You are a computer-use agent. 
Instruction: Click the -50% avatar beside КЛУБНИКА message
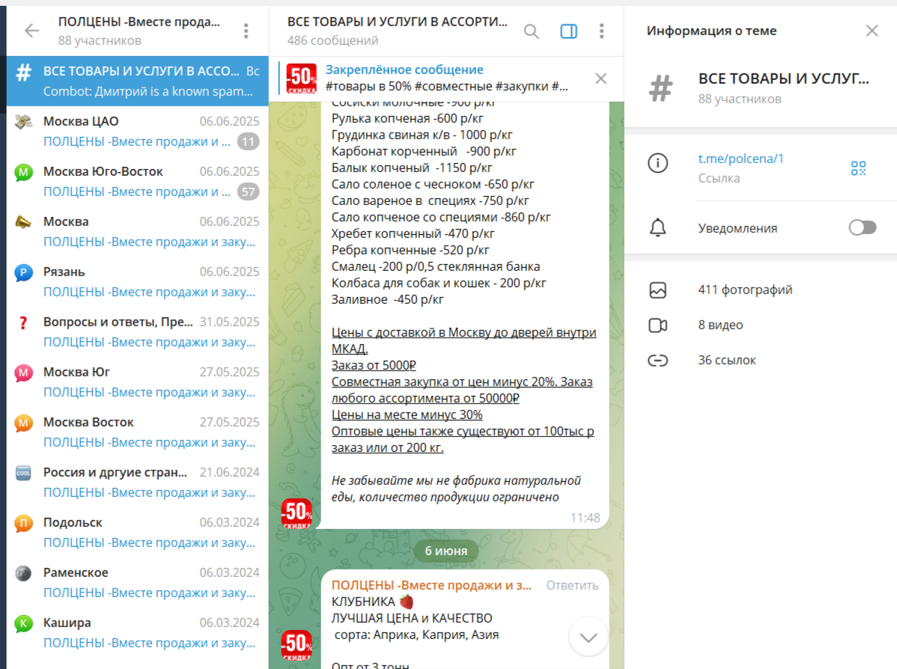[297, 644]
